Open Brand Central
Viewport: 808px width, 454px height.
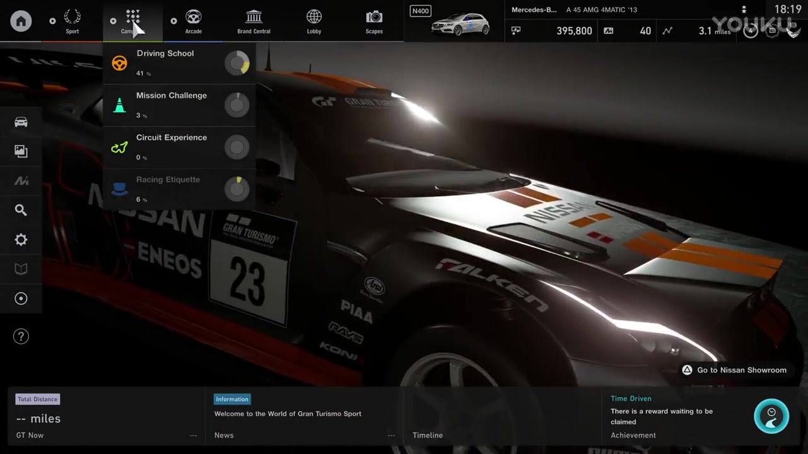(254, 21)
